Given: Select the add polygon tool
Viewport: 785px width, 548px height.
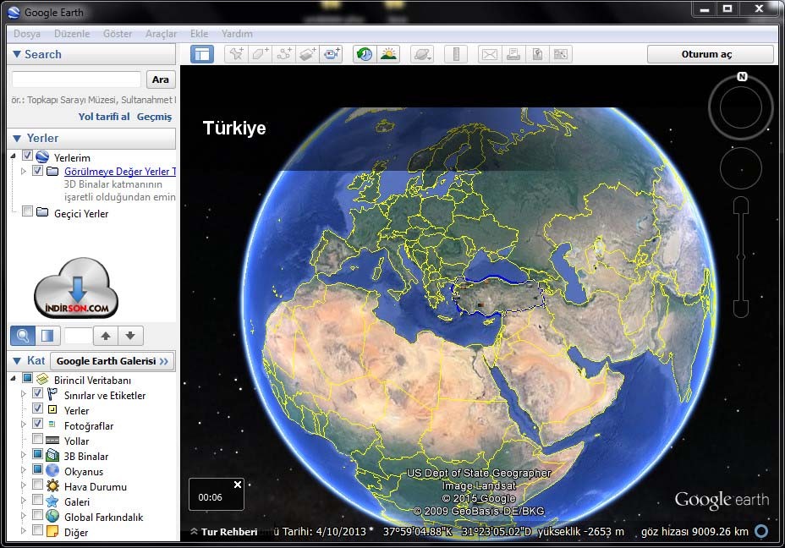Looking at the screenshot, I should click(260, 54).
